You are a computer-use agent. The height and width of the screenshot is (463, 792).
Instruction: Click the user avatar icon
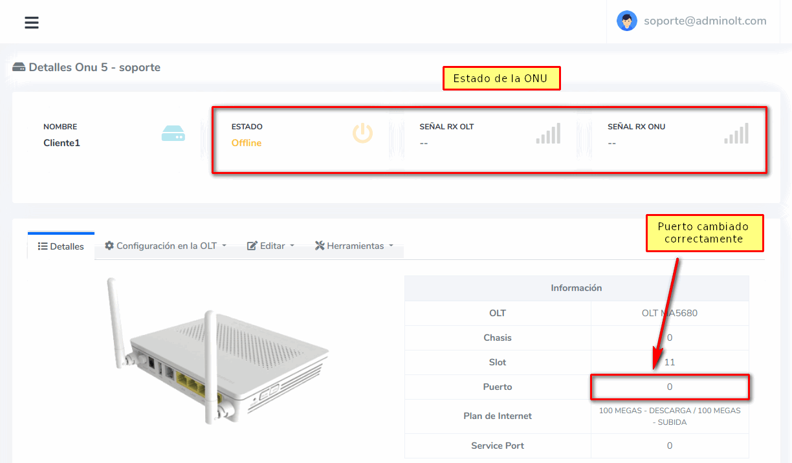point(626,21)
